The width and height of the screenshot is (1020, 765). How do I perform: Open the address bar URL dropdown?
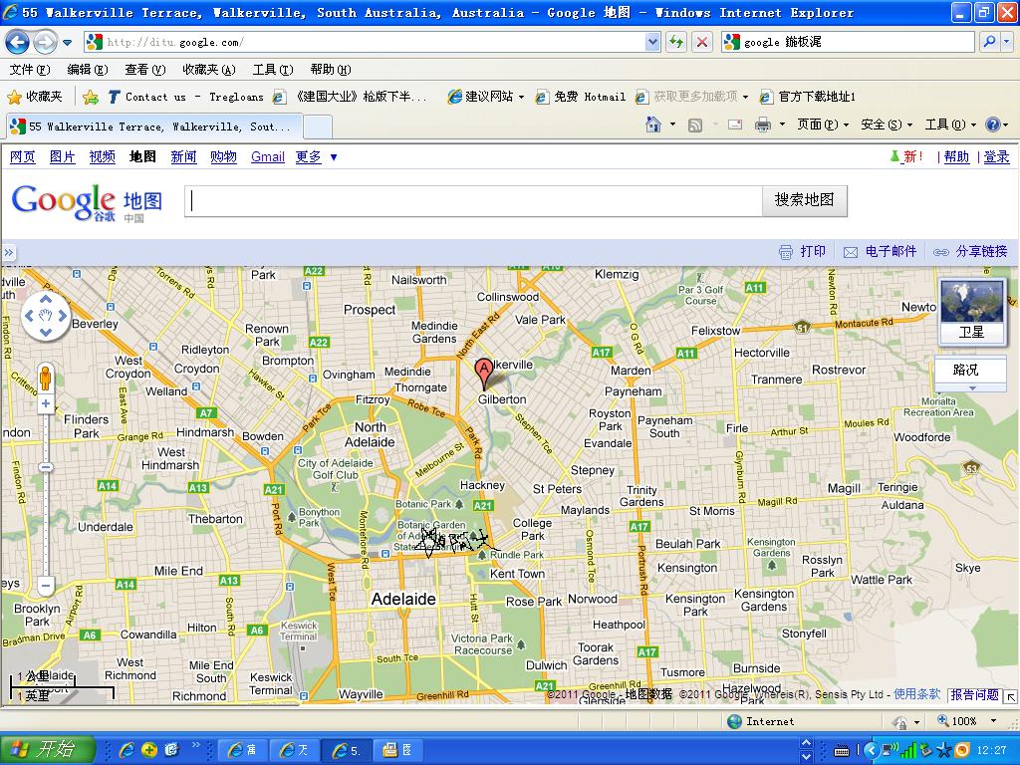pyautogui.click(x=652, y=42)
